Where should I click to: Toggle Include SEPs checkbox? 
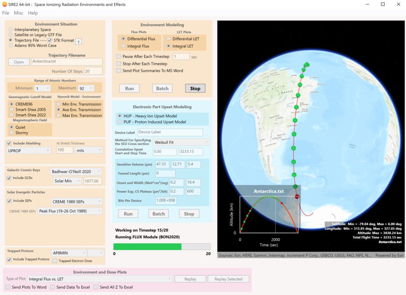coord(9,201)
